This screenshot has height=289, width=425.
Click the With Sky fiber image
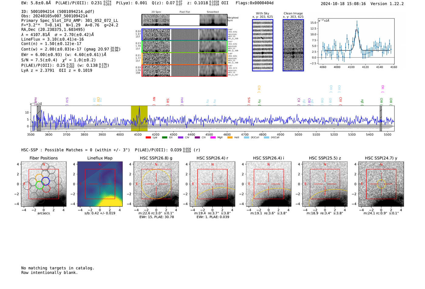coord(263,45)
